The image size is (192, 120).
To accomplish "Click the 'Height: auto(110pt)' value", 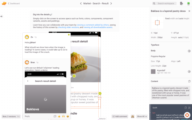I will point(180,37).
